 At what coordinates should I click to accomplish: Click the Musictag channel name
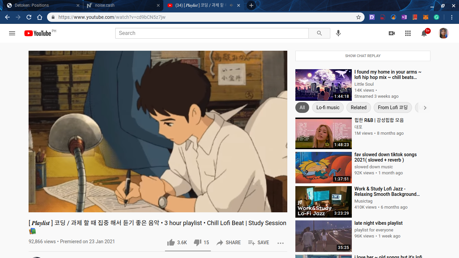point(364,201)
